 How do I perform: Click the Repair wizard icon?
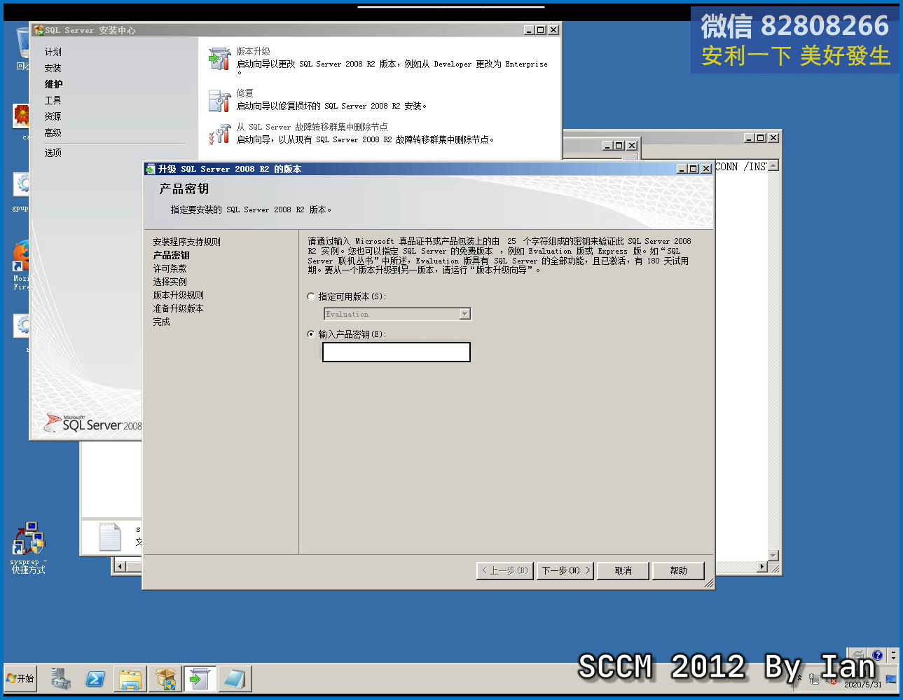[x=220, y=100]
